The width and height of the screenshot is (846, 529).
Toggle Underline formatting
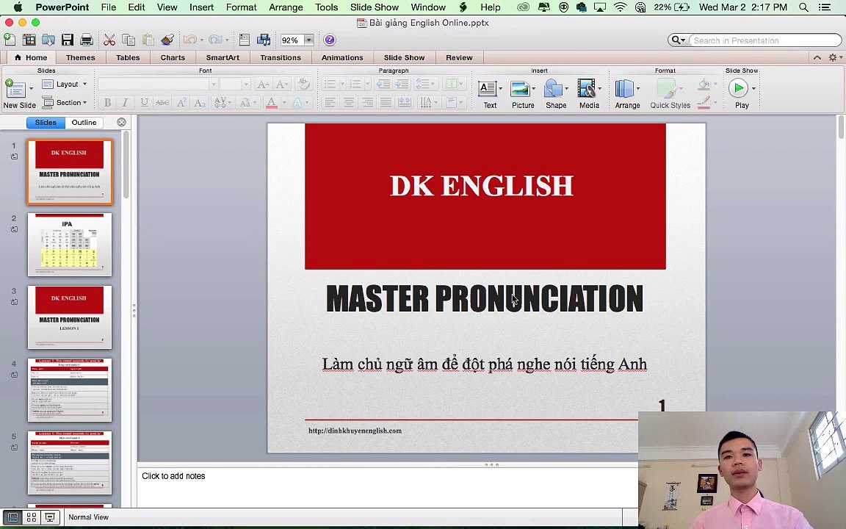click(x=144, y=103)
